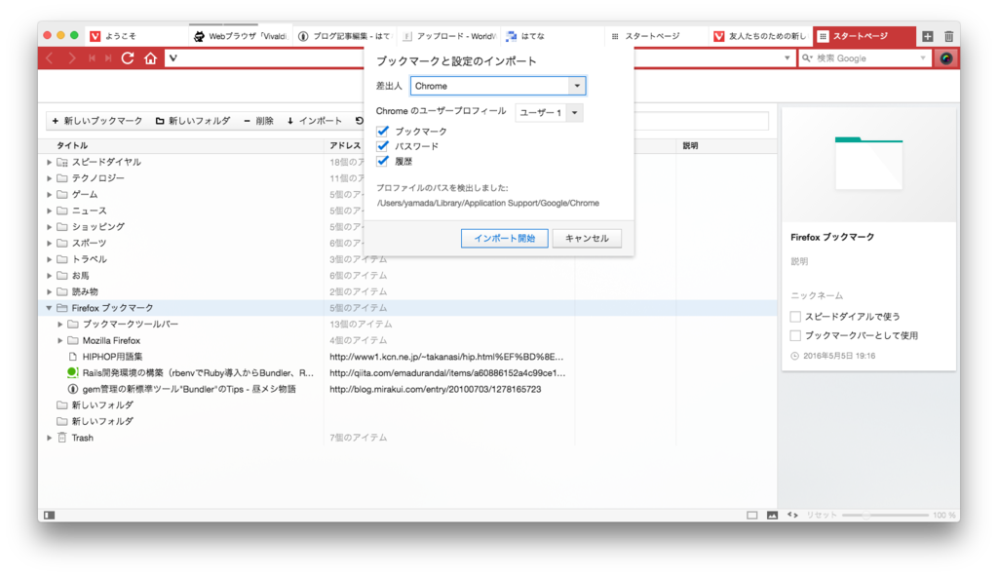Enable スピードダイアルで使う checkbox
The image size is (998, 576).
[x=795, y=317]
